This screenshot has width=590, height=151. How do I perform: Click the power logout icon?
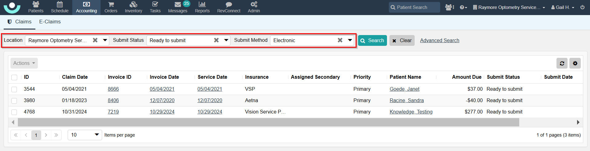(x=582, y=7)
